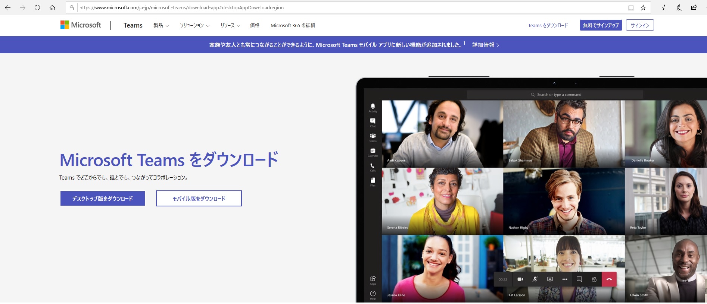Open the browser home page icon

point(52,7)
